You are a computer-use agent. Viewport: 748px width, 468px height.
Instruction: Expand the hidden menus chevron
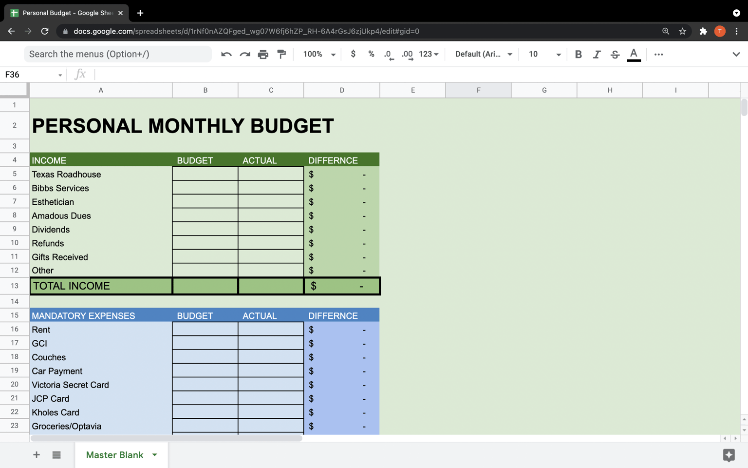coord(736,54)
